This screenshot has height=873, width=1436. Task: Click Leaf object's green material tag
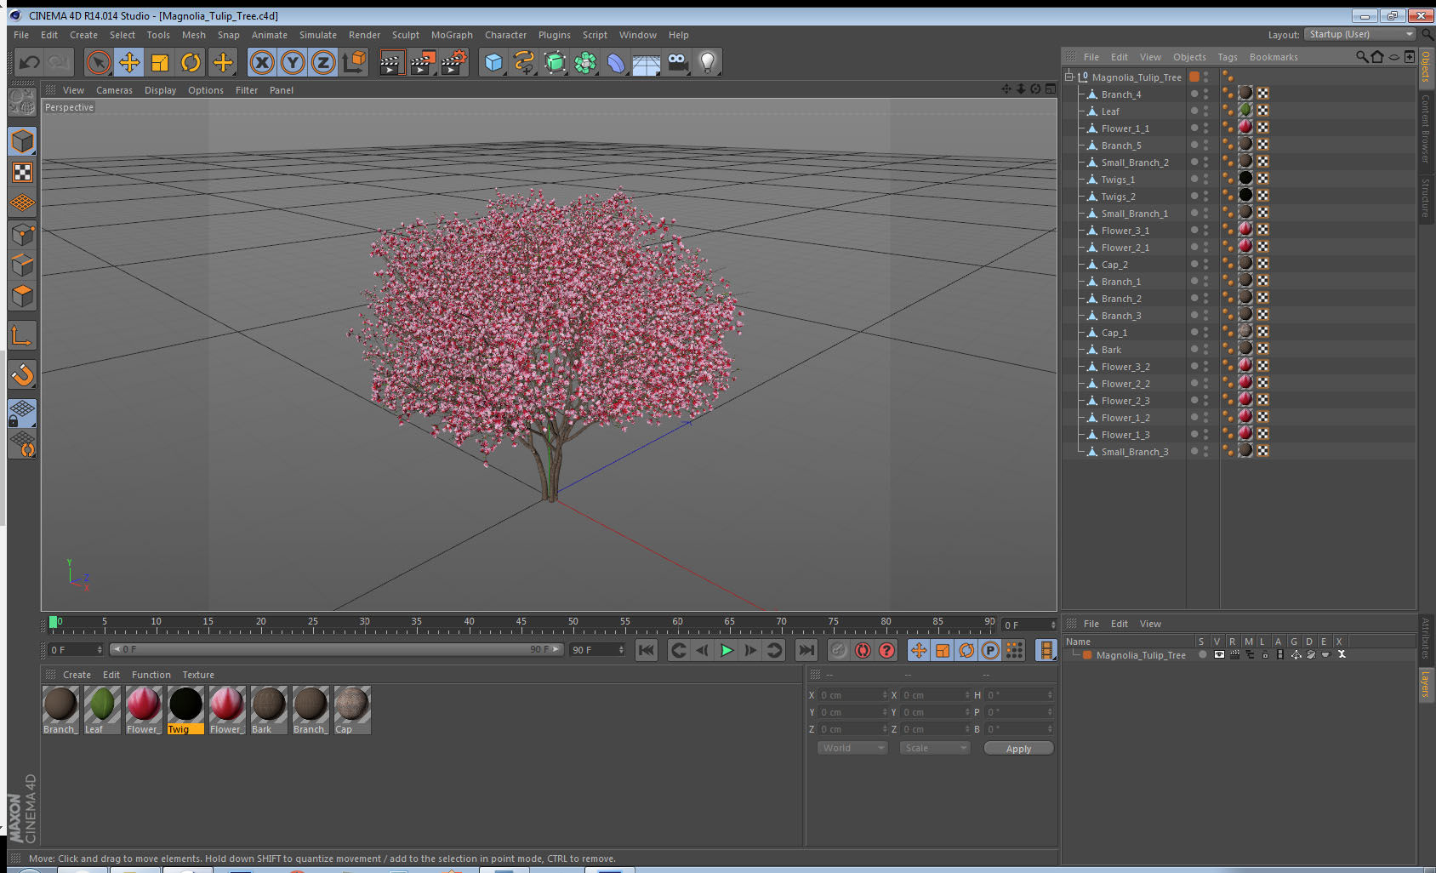pyautogui.click(x=1245, y=110)
